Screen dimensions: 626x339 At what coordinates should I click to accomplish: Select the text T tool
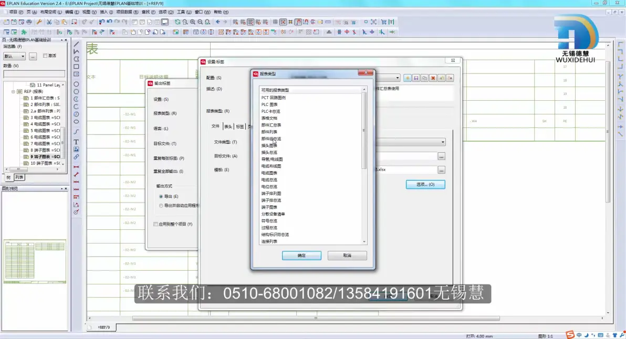[x=76, y=142]
